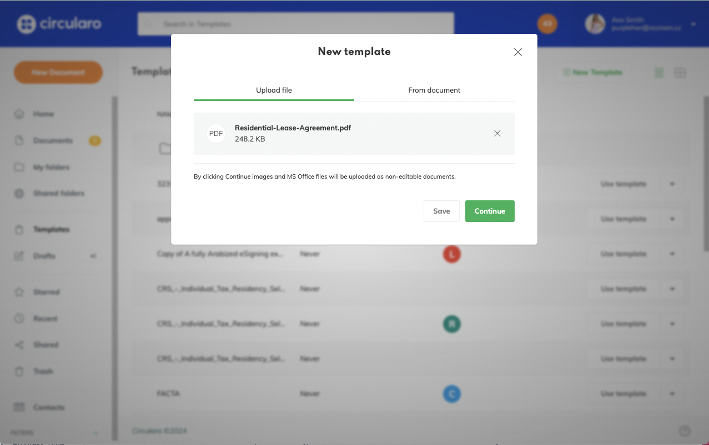Viewport: 709px width, 445px height.
Task: Switch to list view layout
Action: pyautogui.click(x=659, y=73)
